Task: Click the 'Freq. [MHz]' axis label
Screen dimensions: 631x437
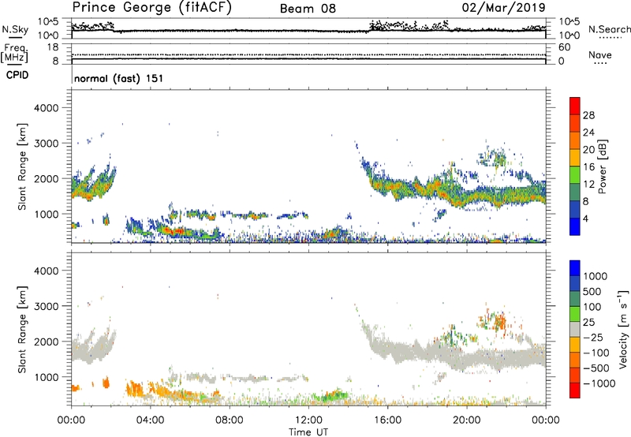Action: [x=14, y=54]
